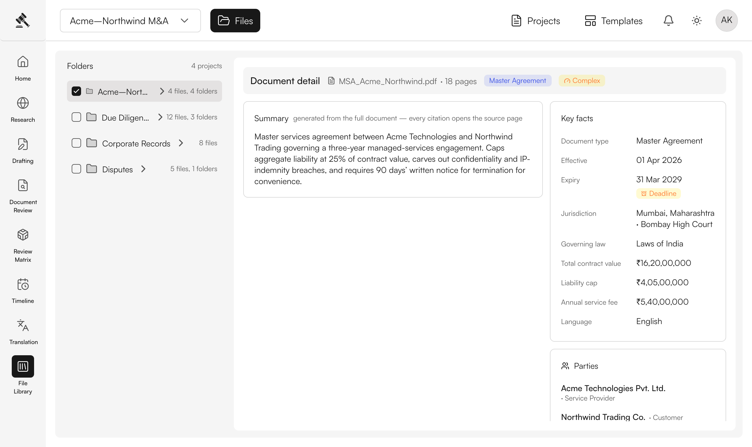Click the Complex complexity badge

coord(582,80)
